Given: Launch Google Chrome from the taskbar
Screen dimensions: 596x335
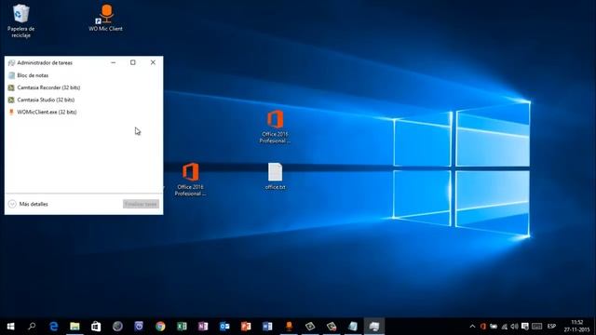Looking at the screenshot, I should pos(160,327).
